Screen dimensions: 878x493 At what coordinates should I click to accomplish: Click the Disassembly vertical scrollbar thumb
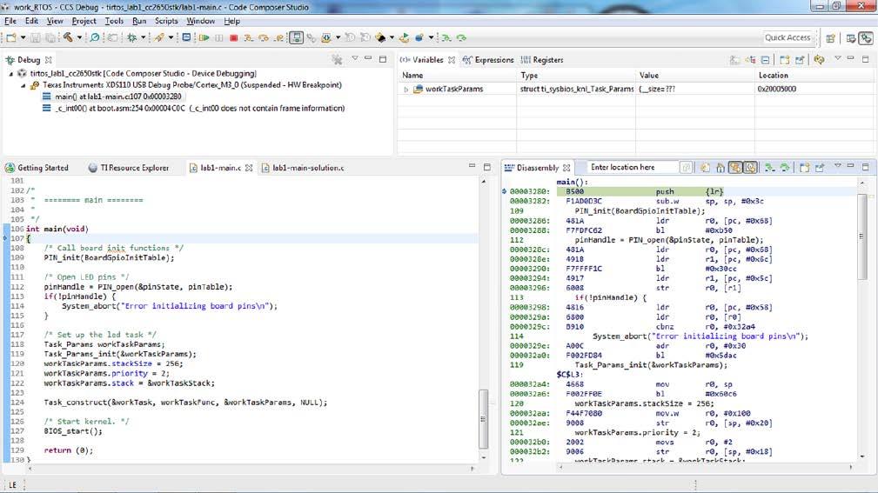click(x=861, y=237)
